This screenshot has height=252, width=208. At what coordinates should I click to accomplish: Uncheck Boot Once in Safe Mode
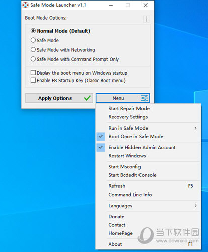[x=101, y=136]
